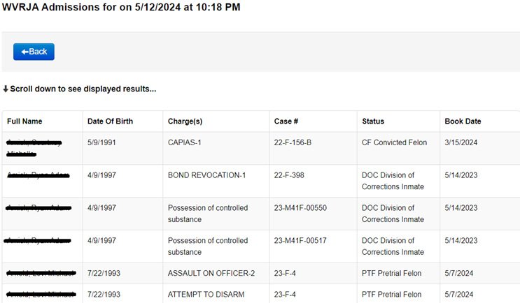Click the down arrow icon beside the scroll hint

tap(6, 89)
